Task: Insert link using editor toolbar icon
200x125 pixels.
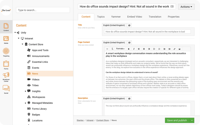Action: [175, 49]
